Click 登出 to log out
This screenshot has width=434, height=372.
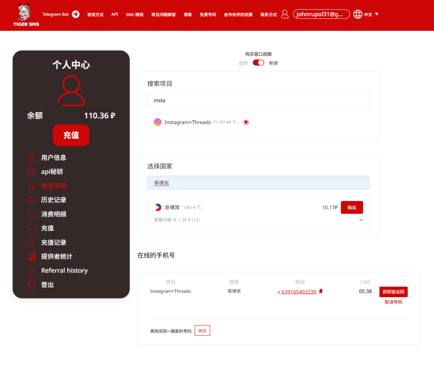coord(47,285)
